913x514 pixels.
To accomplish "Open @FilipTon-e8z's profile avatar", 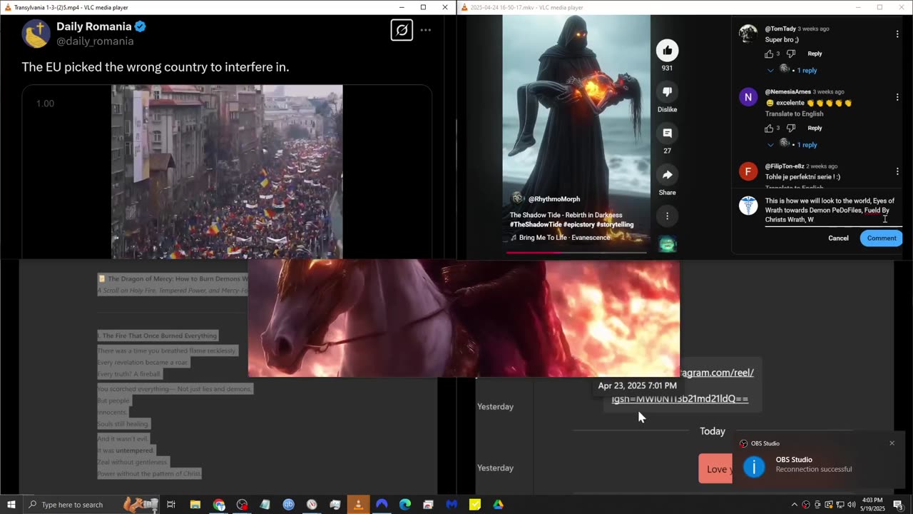I will [748, 171].
